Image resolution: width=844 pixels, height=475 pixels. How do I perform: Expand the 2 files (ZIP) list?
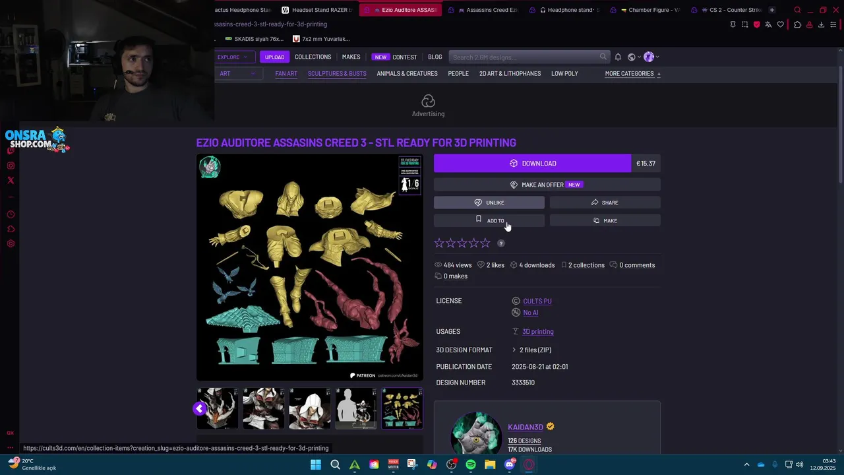[x=531, y=350]
